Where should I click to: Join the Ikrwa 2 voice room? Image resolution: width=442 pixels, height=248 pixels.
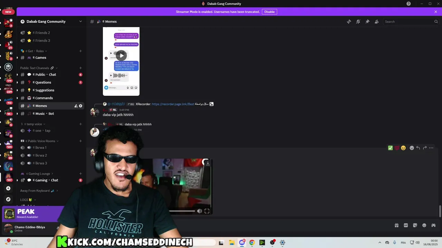tap(51, 155)
